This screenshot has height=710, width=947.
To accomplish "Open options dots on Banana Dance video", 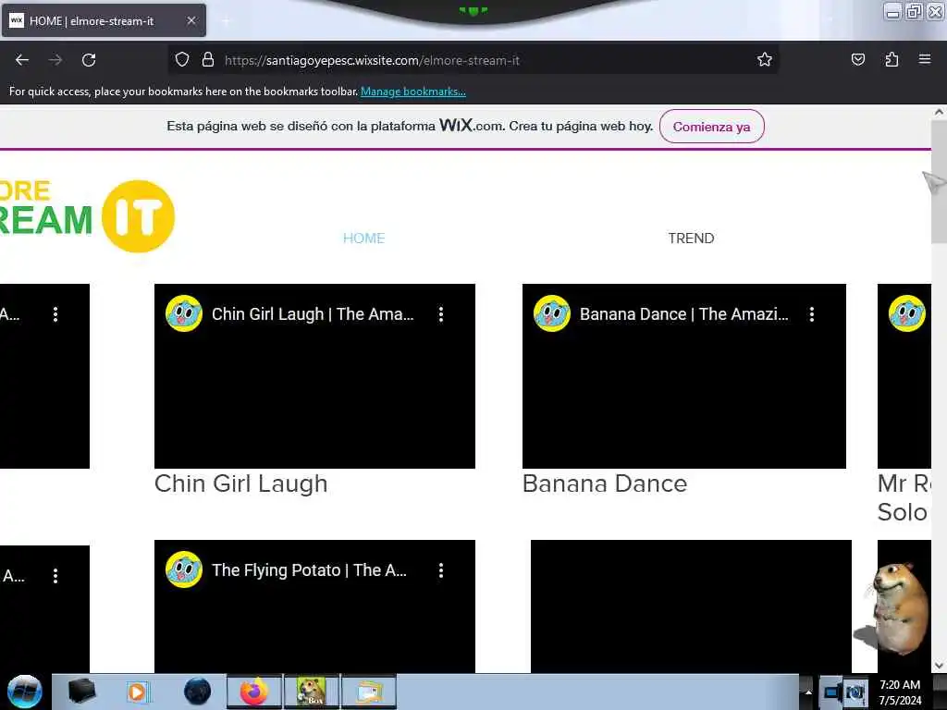I will (x=812, y=314).
